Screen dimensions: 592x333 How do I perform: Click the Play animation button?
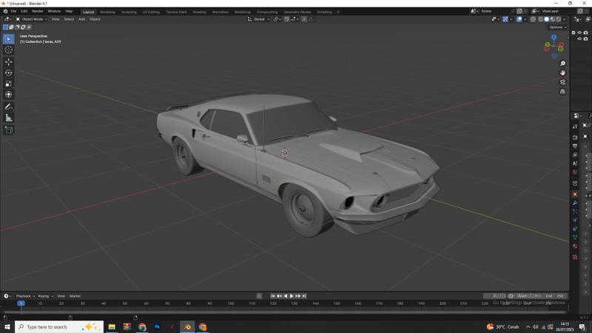click(292, 296)
